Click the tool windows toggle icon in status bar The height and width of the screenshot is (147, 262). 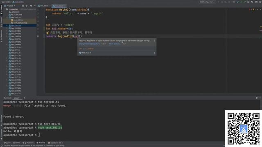[1, 146]
